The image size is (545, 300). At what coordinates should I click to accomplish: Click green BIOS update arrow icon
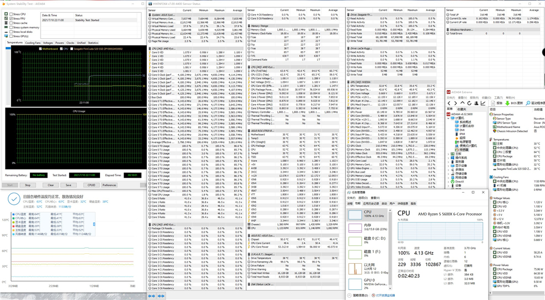pyautogui.click(x=507, y=104)
